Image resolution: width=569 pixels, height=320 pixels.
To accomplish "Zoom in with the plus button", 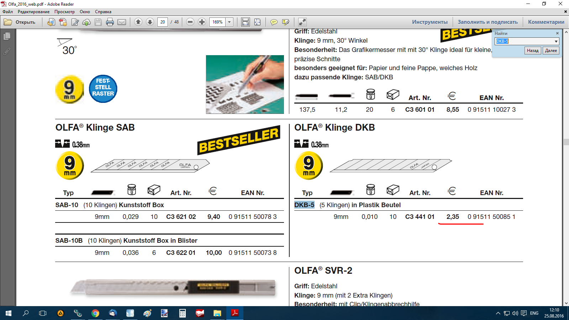I will pos(202,22).
